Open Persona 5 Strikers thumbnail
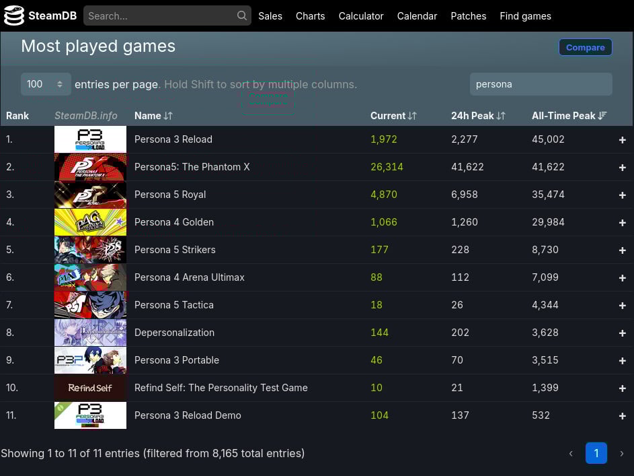Screen dimensions: 634x476 [x=90, y=250]
